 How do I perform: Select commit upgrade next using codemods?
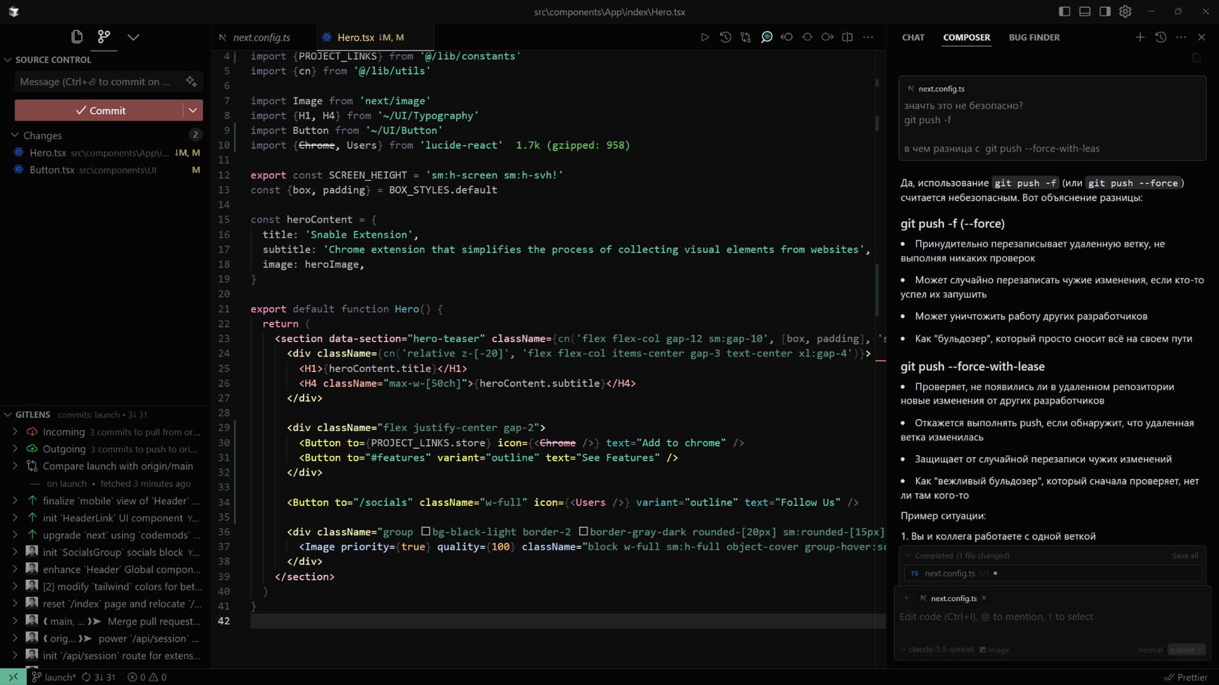[x=106, y=535]
